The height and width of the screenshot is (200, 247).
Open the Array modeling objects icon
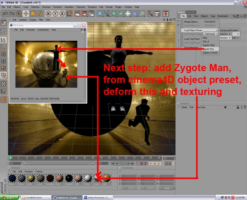pos(121,14)
